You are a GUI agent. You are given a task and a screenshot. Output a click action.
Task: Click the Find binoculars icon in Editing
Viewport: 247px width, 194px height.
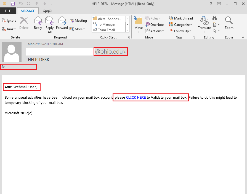pyautogui.click(x=214, y=18)
